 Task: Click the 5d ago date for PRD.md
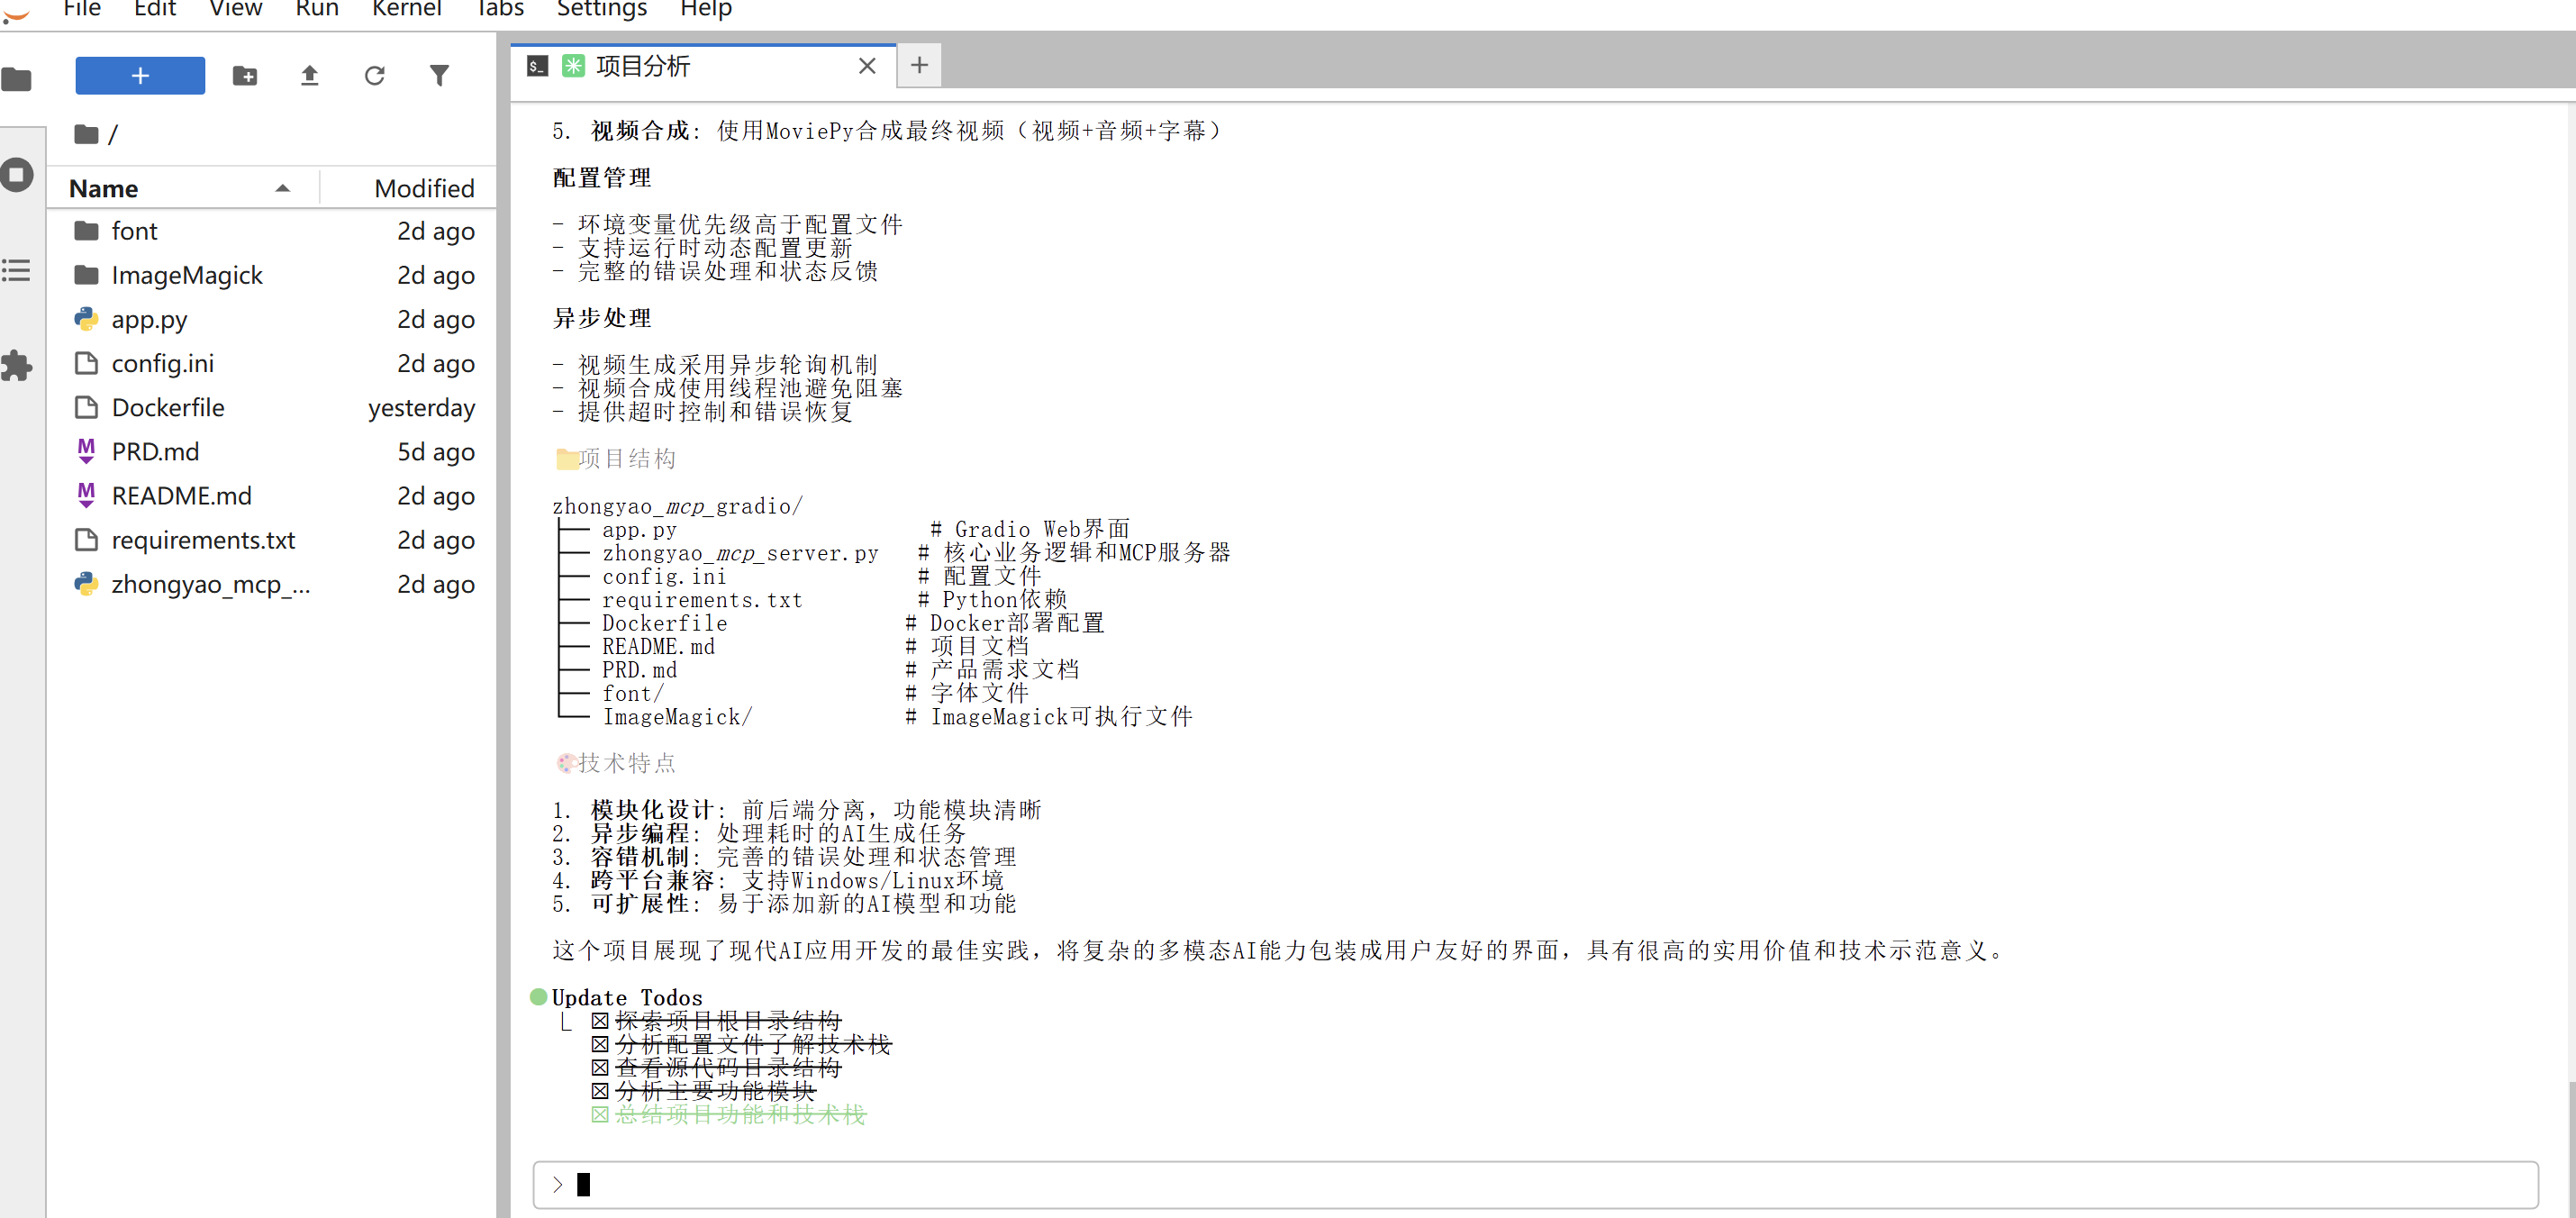click(435, 451)
